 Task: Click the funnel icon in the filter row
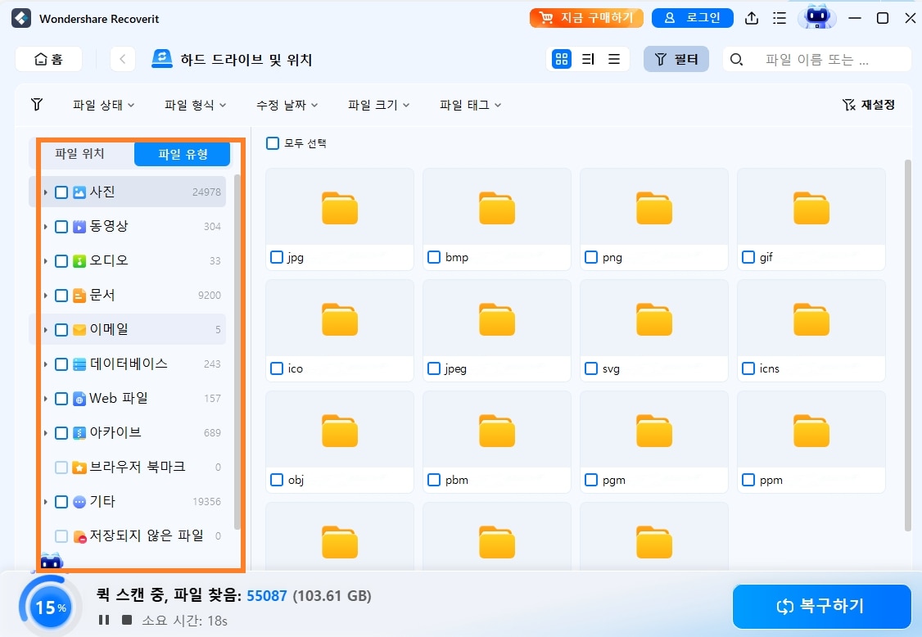click(37, 104)
